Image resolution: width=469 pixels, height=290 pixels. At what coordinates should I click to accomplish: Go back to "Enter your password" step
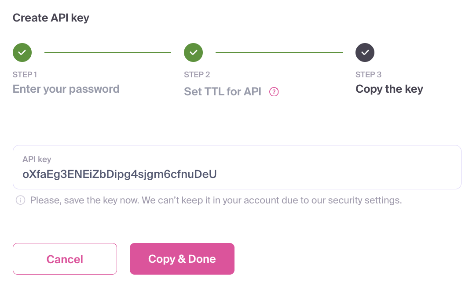click(x=66, y=89)
